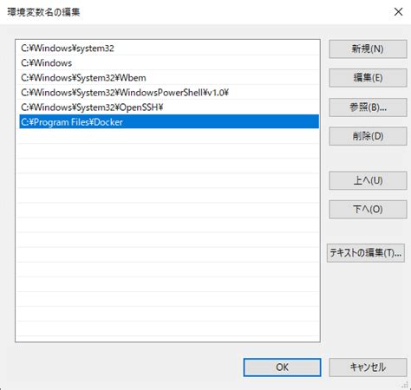Confirm changes with the OK button
This screenshot has height=390, width=411.
(282, 367)
